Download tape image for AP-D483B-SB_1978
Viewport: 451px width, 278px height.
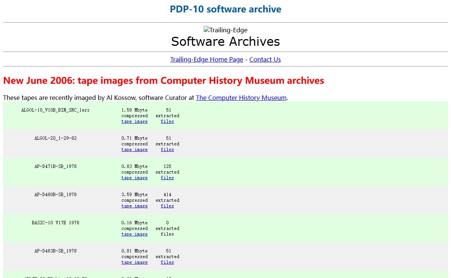135,262
